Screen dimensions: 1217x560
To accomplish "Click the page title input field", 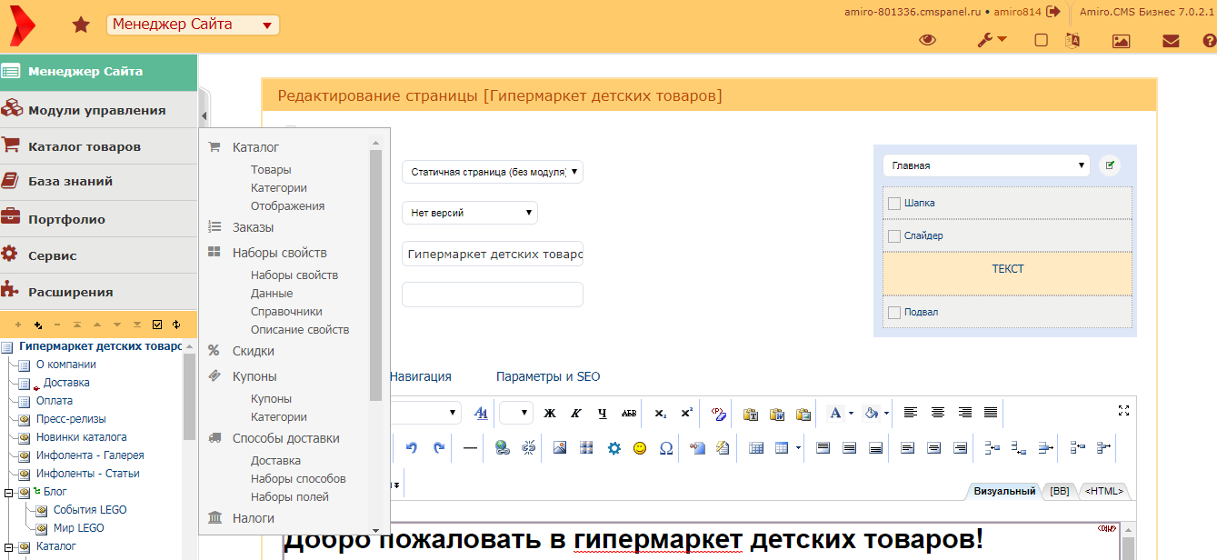I will 492,253.
